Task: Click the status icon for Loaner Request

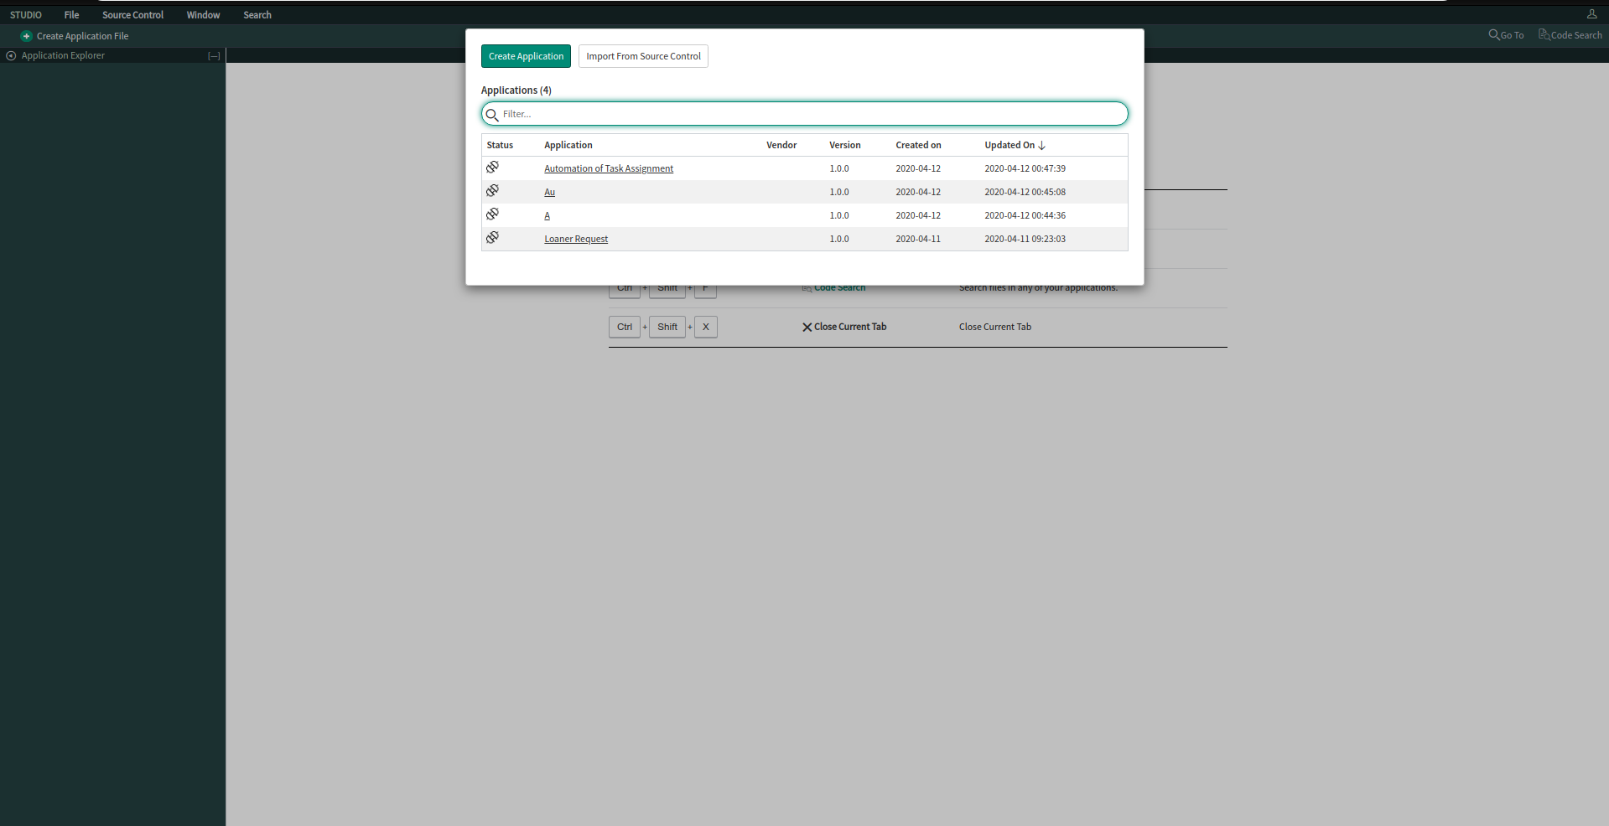Action: coord(492,237)
